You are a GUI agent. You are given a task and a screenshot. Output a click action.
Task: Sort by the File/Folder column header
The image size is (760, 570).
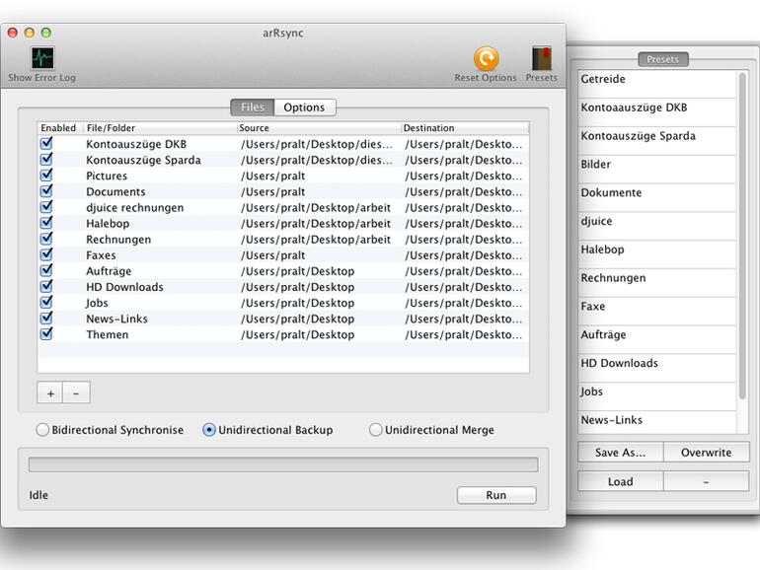tap(161, 128)
